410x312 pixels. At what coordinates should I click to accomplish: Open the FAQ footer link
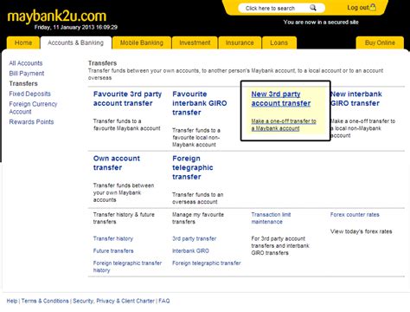pos(163,301)
